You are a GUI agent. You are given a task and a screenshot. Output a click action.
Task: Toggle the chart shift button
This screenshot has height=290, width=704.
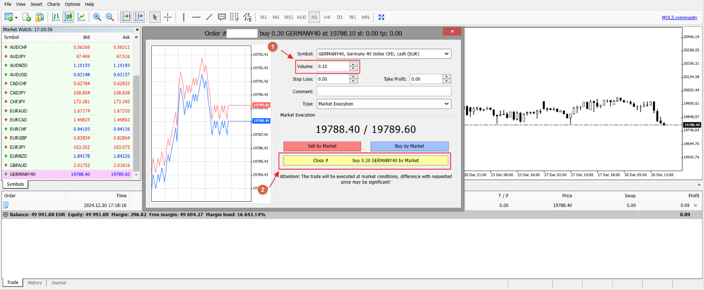tap(139, 17)
